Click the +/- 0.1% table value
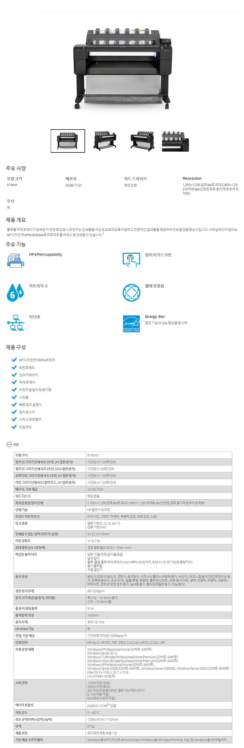The height and width of the screenshot is (748, 244). [94, 541]
